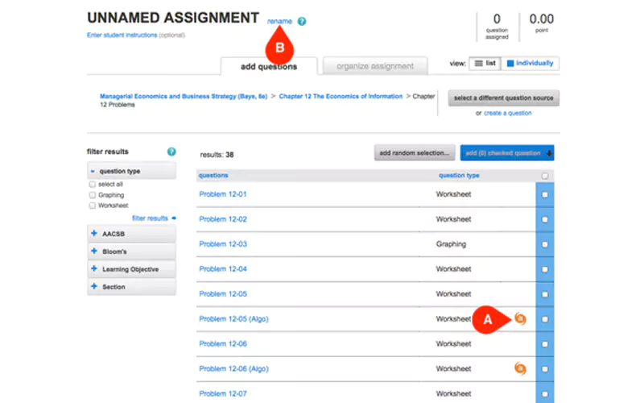Switch to the add questions tab
Viewport: 644px width, 403px height.
click(x=269, y=66)
